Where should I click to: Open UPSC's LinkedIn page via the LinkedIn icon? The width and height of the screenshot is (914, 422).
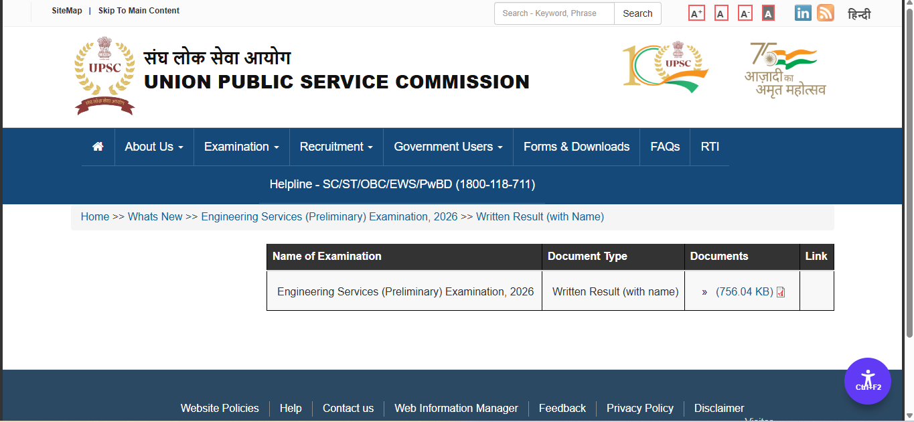click(x=802, y=12)
